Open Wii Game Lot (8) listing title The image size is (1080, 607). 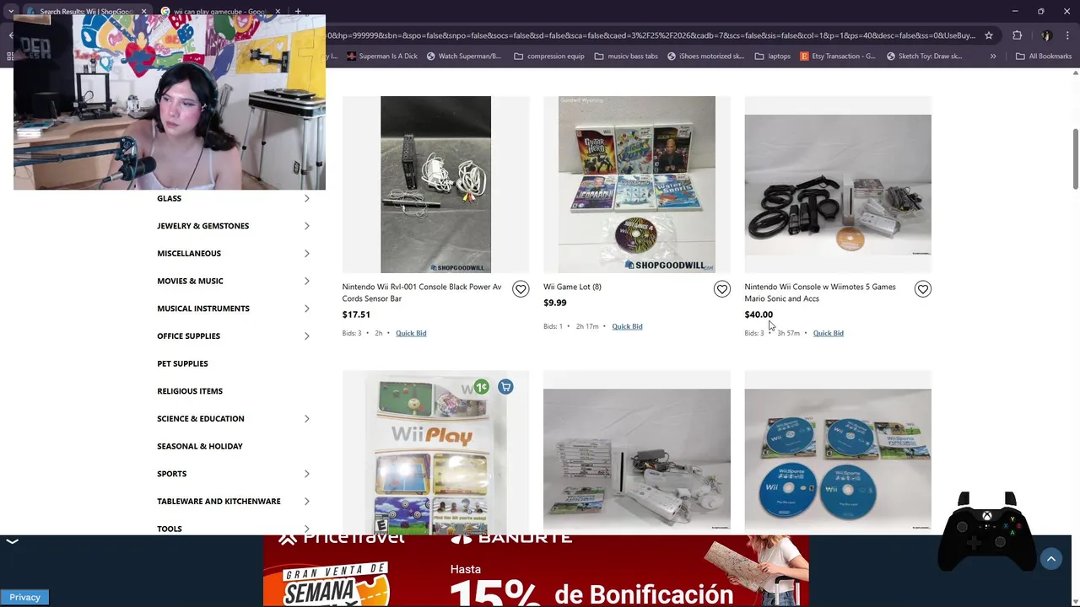pos(572,287)
